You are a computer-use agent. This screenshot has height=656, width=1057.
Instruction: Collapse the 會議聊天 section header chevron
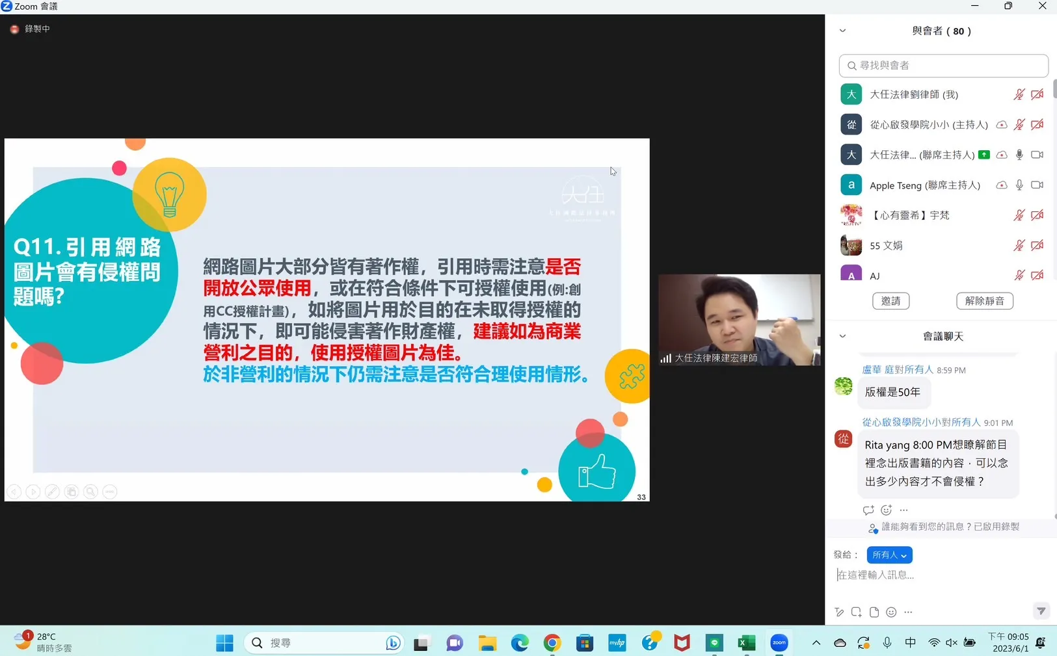[x=842, y=335]
